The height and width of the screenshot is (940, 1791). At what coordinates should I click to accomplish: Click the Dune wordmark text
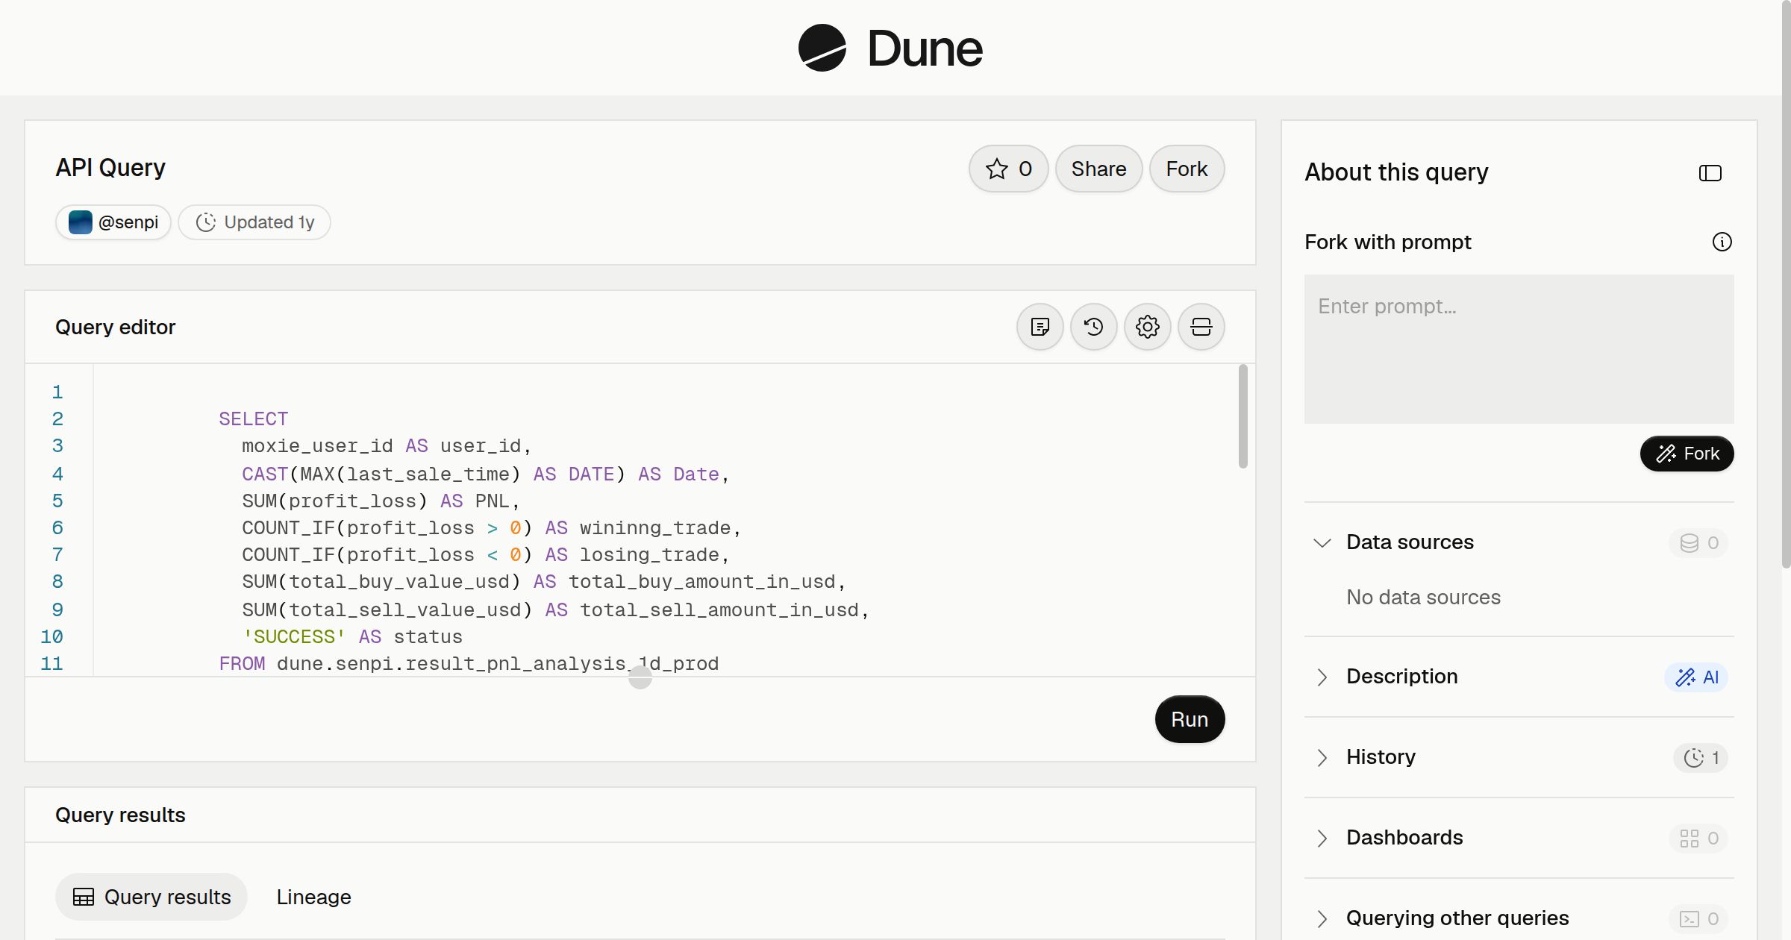(x=925, y=48)
